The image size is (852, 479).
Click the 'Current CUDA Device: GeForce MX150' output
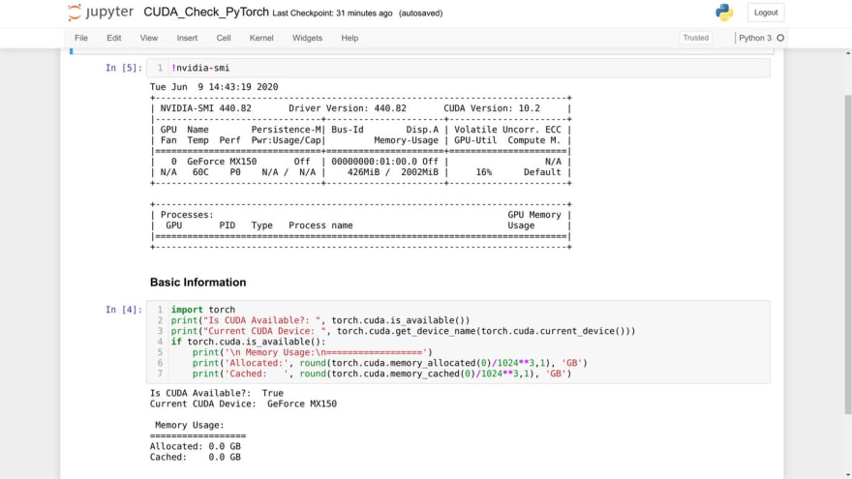coord(243,404)
